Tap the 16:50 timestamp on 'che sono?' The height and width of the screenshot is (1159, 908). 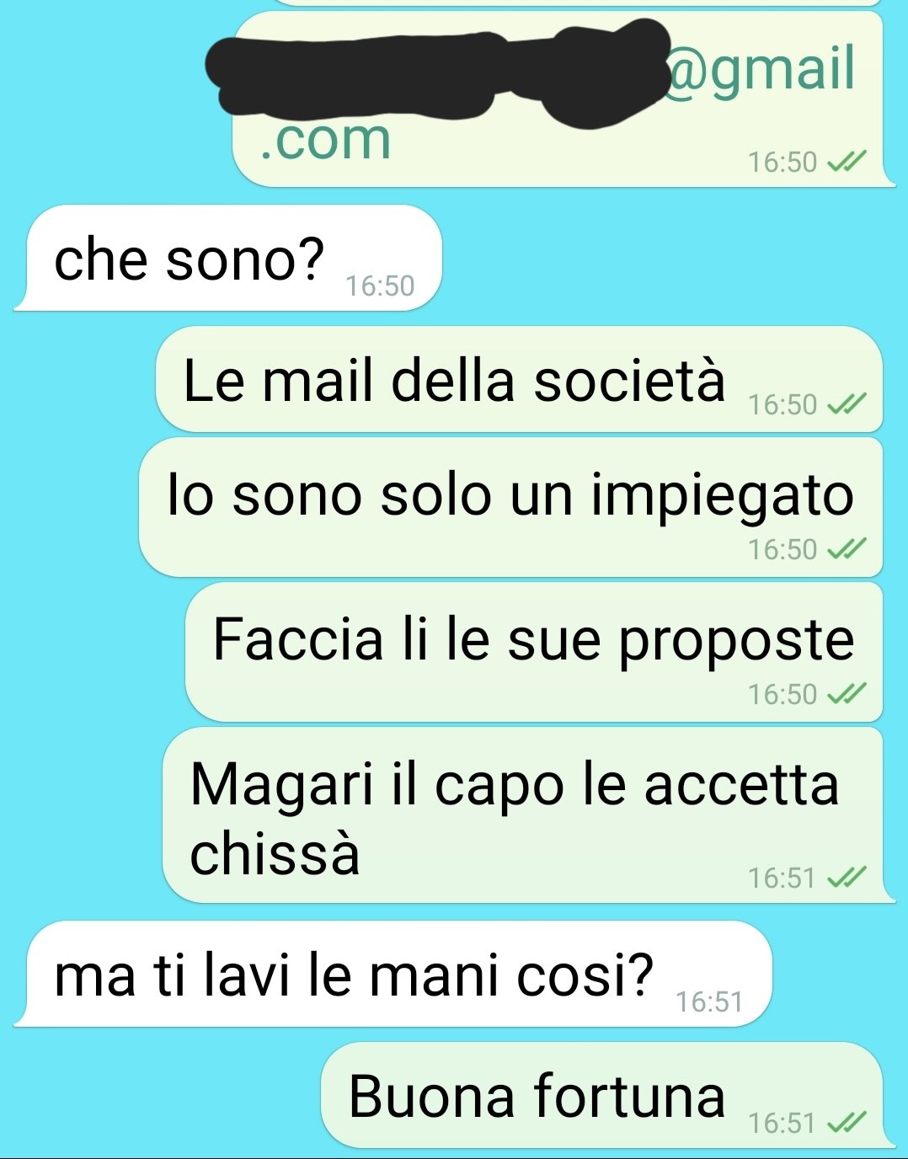[x=380, y=286]
